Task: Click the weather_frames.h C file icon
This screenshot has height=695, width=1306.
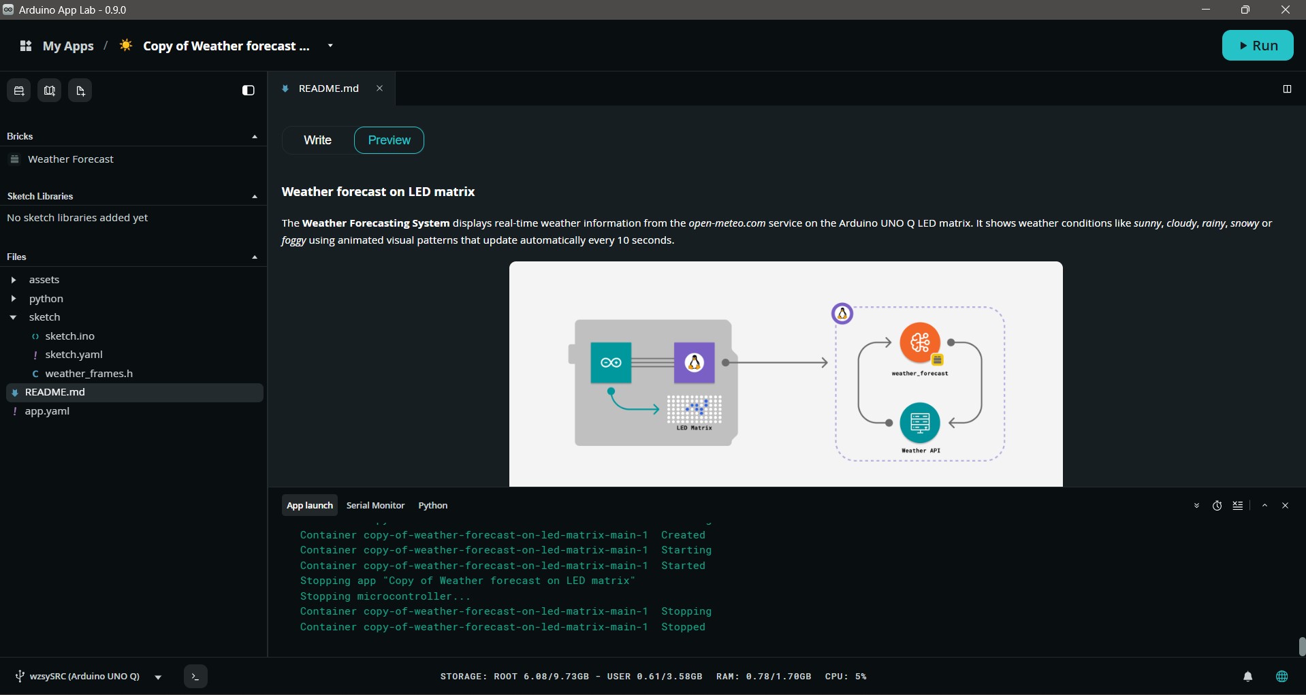Action: [x=35, y=374]
